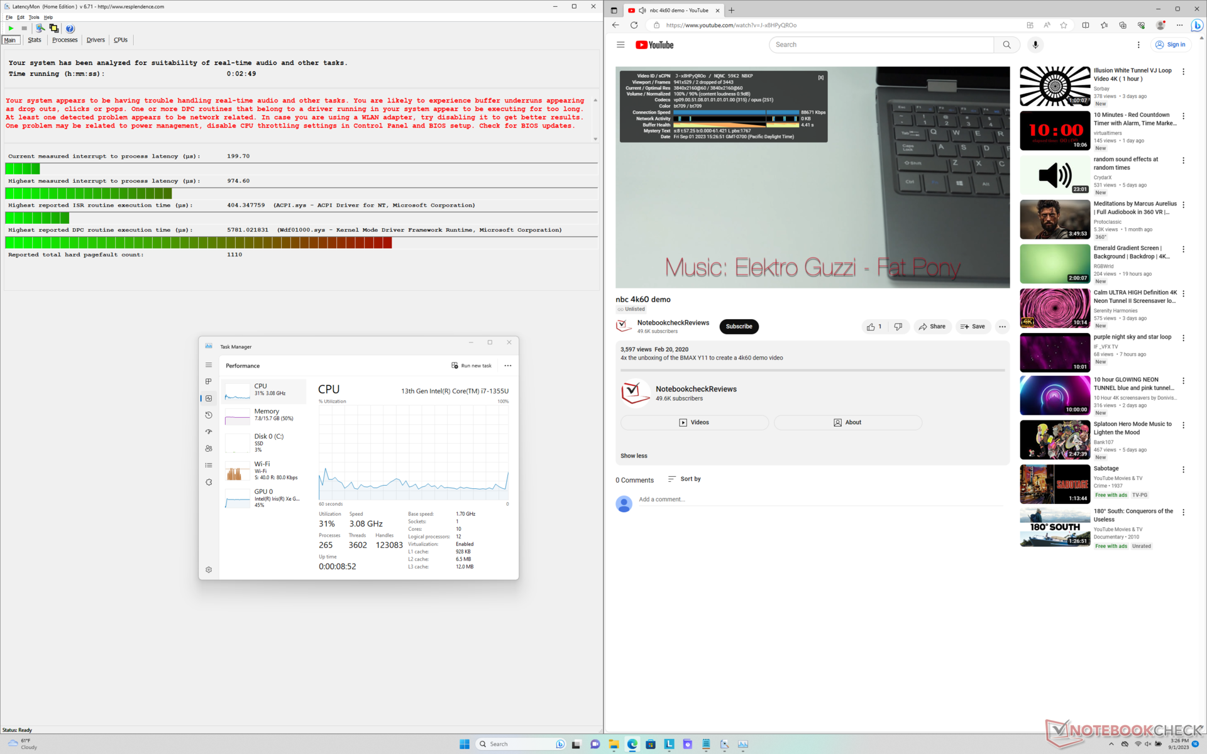
Task: Click Show less in video description
Action: point(633,456)
